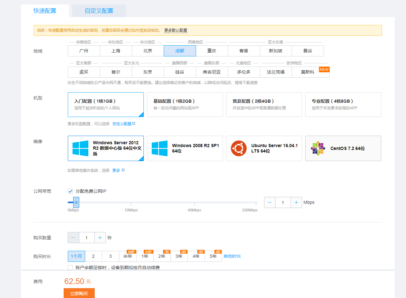Select 2年 purchase duration
The width and height of the screenshot is (406, 298).
(x=162, y=256)
